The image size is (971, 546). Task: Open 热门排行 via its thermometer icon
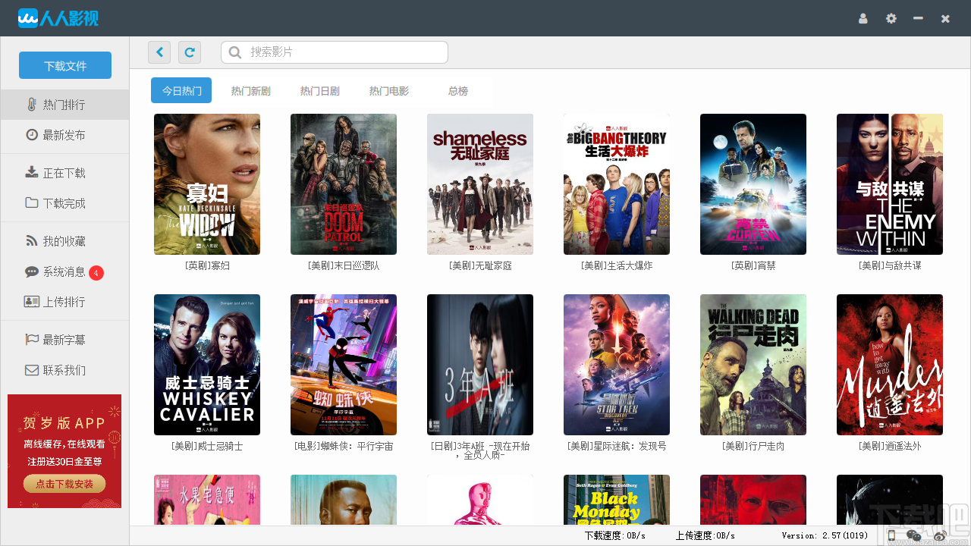pyautogui.click(x=32, y=105)
